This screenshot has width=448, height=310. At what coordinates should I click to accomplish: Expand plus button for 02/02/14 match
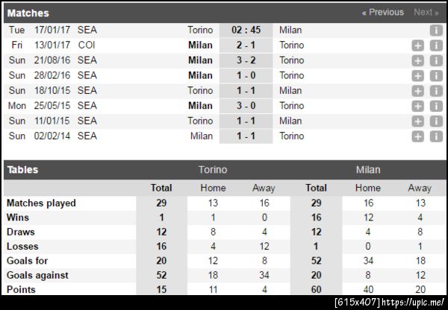point(417,136)
